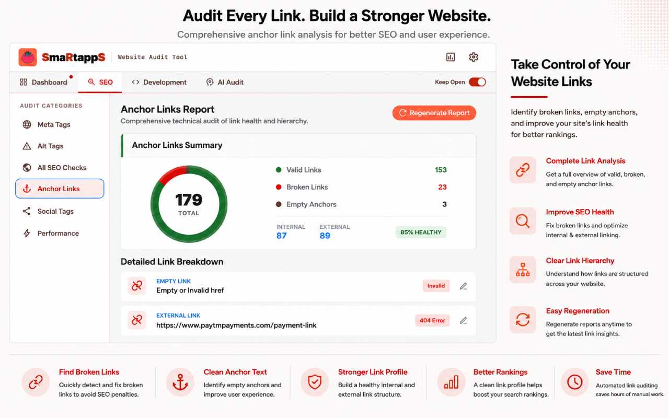Viewport: 669px width, 418px height.
Task: Click the green Valid Links legend dot
Action: point(279,170)
